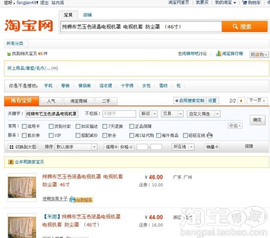This screenshot has height=238, width=270.
Task: Check the 海外商品 checkbox
Action: point(158,135)
